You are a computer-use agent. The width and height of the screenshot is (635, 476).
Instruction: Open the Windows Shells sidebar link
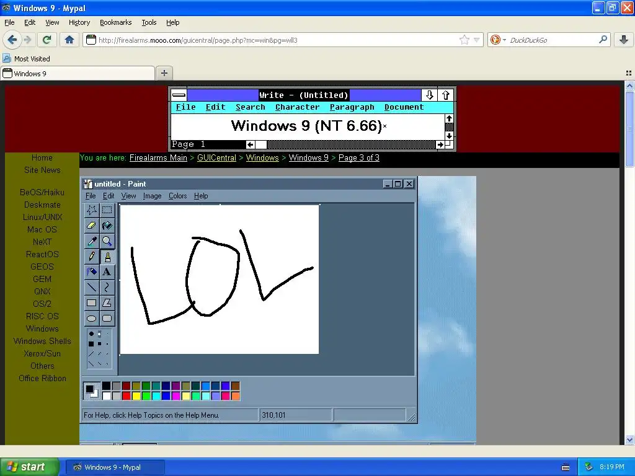42,342
